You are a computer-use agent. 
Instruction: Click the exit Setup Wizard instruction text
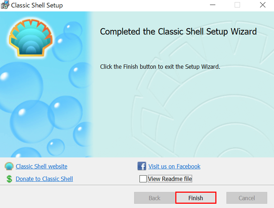click(x=160, y=67)
